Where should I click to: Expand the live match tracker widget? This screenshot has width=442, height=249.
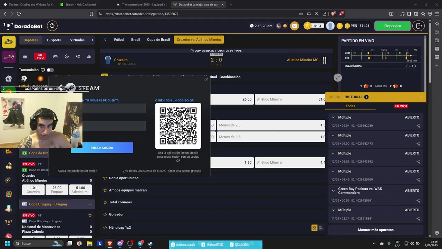pos(338,77)
